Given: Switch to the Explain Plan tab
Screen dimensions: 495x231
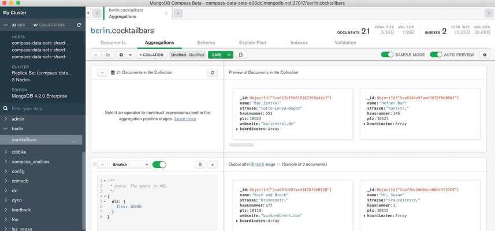Looking at the screenshot, I should 252,43.
